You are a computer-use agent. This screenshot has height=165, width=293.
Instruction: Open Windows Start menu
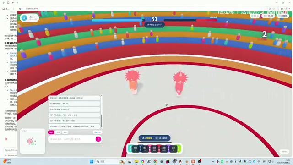[92, 161]
